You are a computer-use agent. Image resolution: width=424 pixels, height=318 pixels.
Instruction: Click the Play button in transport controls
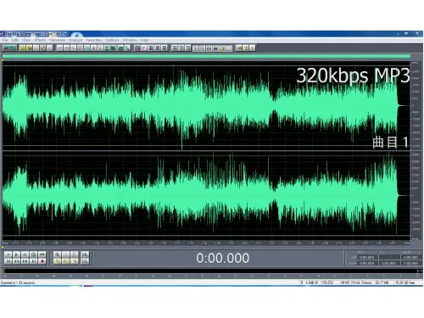pos(16,254)
